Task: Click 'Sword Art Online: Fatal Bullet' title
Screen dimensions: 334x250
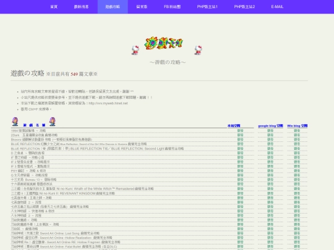Action: click(64, 246)
